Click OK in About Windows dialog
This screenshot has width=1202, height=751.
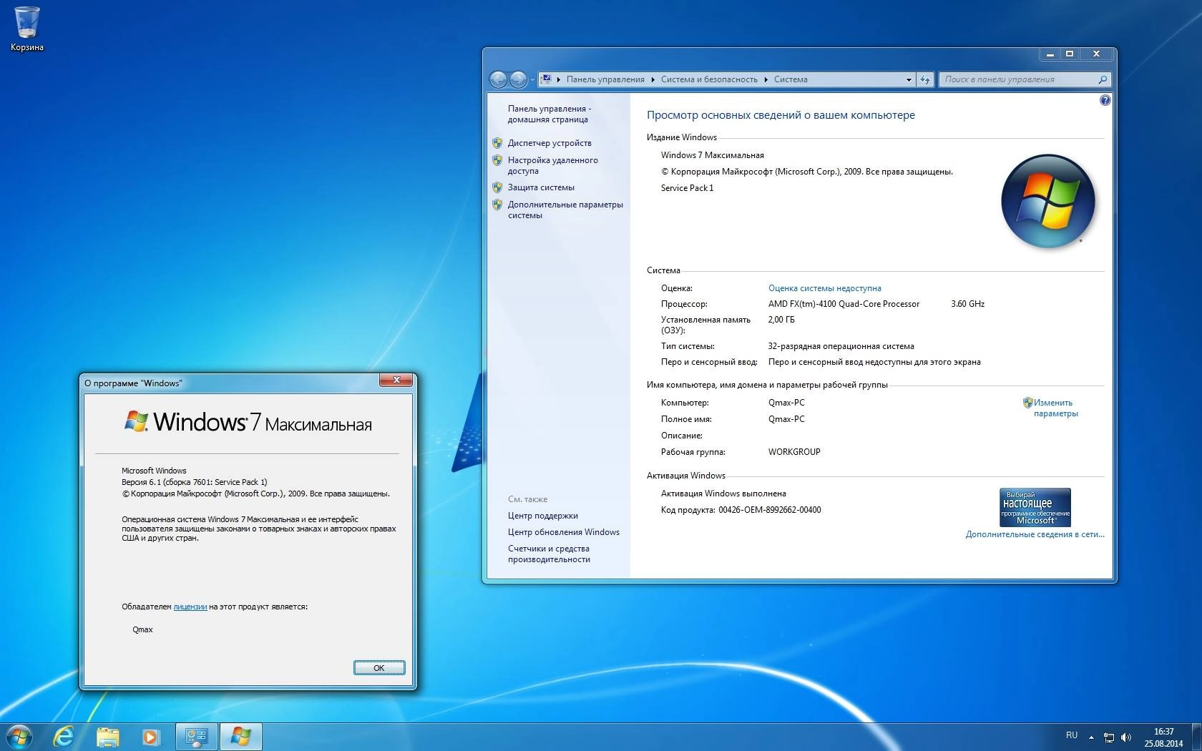(x=378, y=667)
